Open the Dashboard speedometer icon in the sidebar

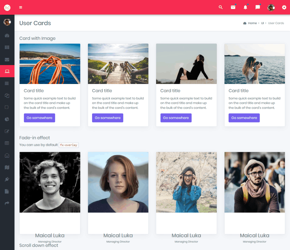point(7,35)
